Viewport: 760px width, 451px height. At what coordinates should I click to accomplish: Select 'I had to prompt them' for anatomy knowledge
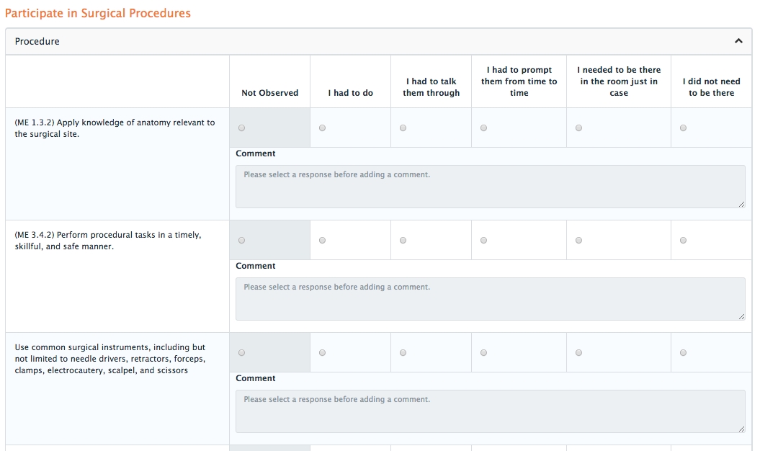click(483, 128)
